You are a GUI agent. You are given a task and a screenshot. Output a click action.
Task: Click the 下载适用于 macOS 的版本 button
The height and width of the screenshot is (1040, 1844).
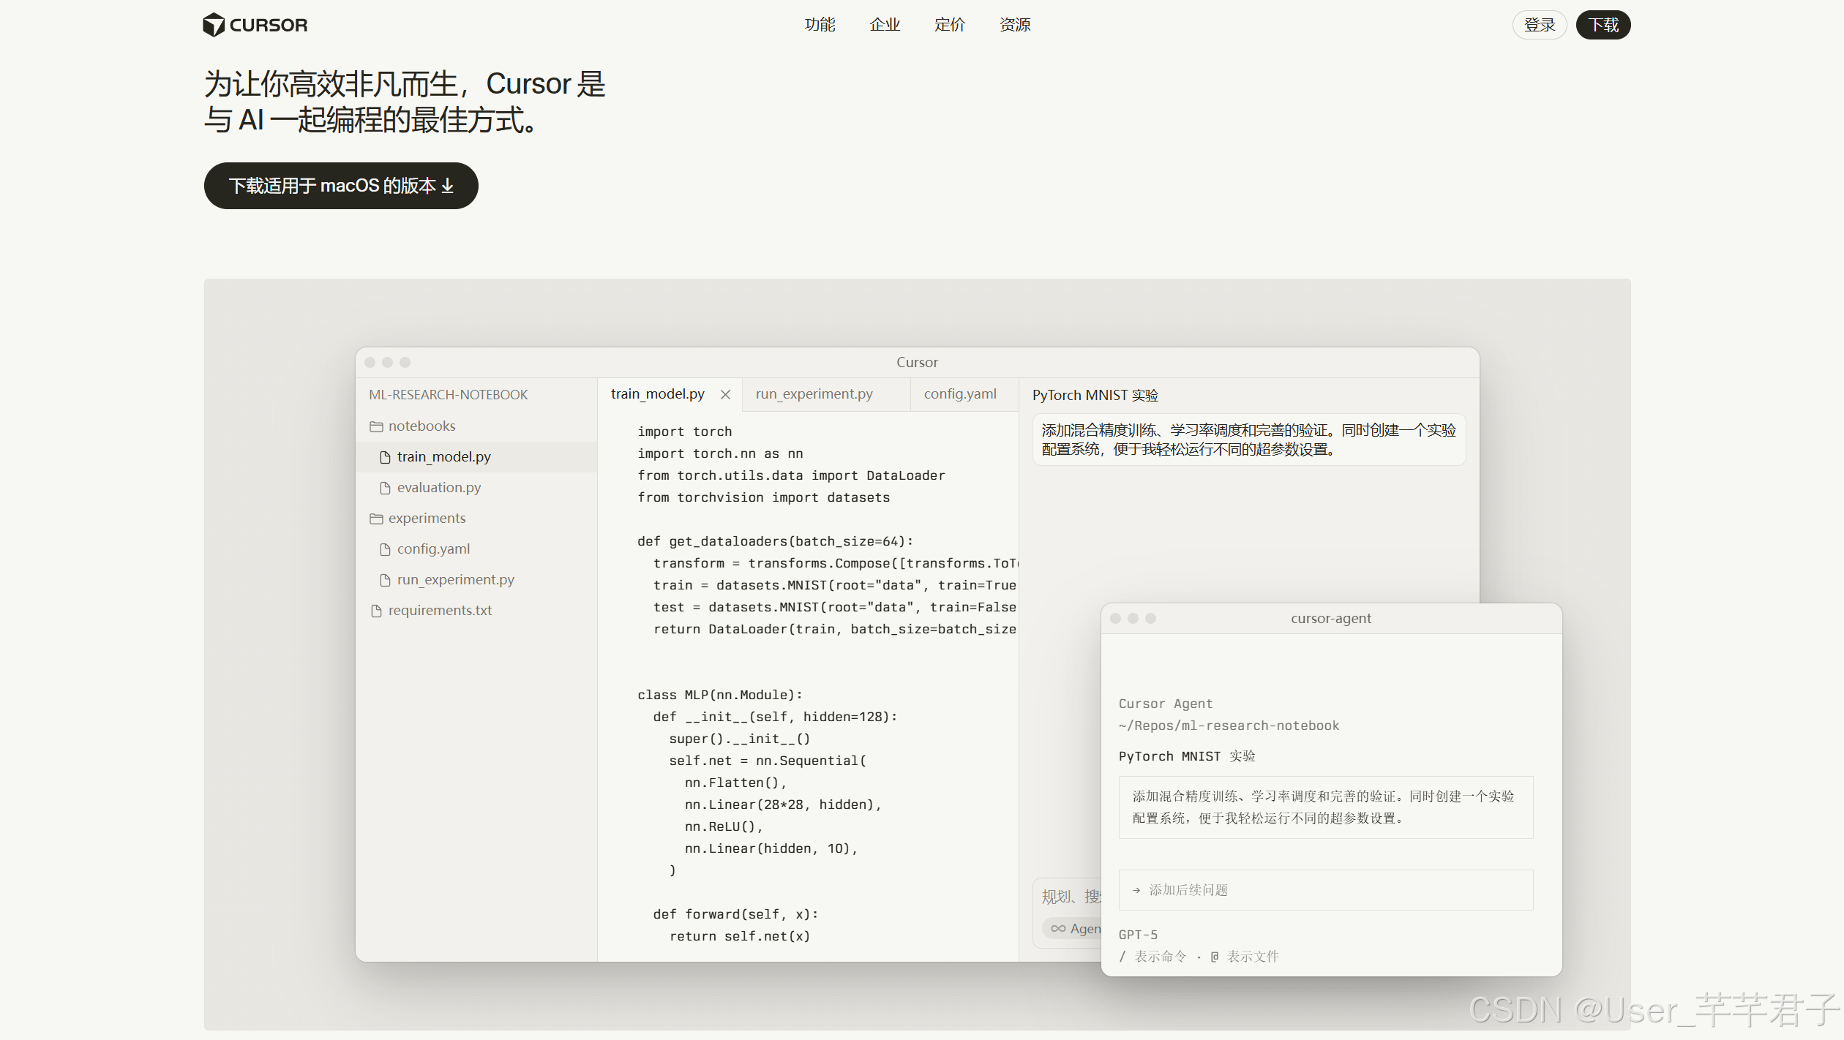pos(341,186)
